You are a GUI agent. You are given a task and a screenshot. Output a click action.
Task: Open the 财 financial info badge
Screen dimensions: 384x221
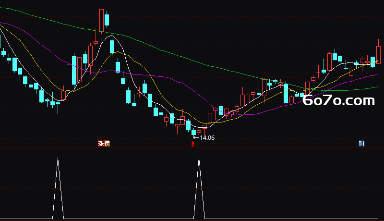pyautogui.click(x=361, y=144)
